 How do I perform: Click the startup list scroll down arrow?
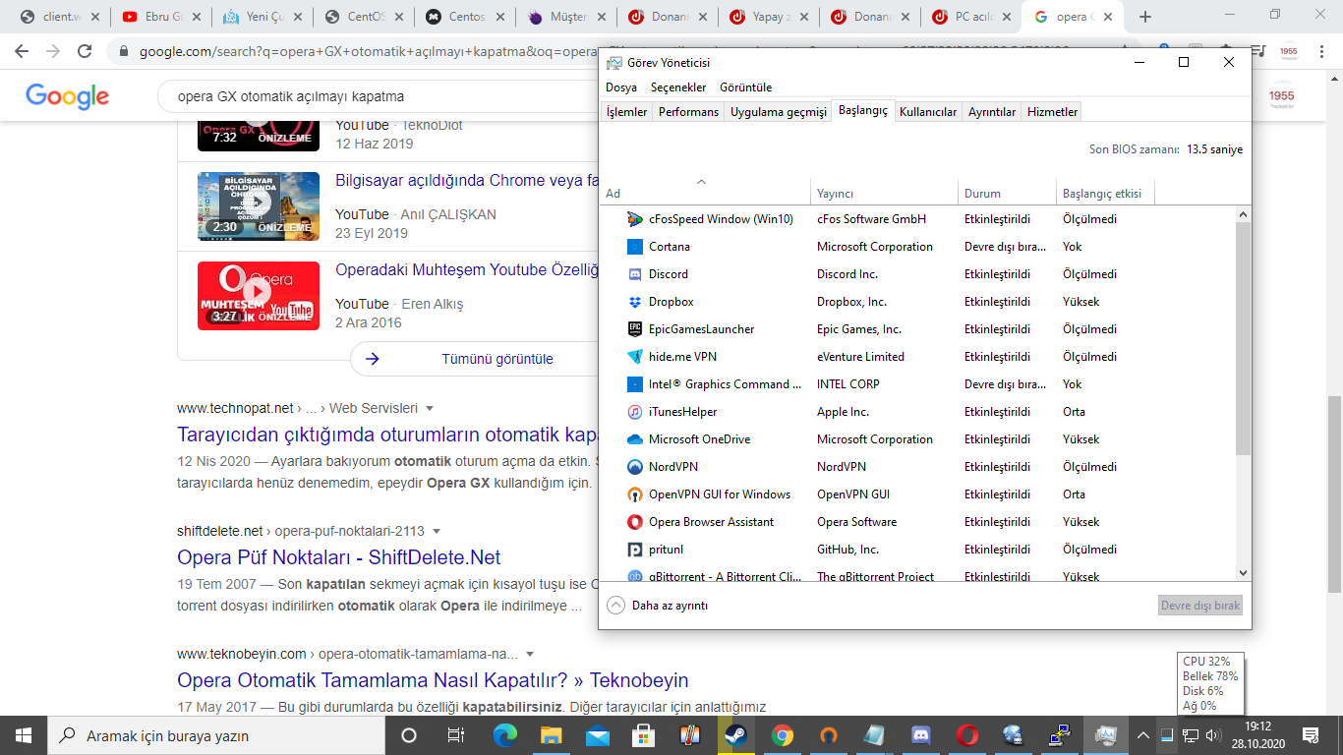point(1243,572)
